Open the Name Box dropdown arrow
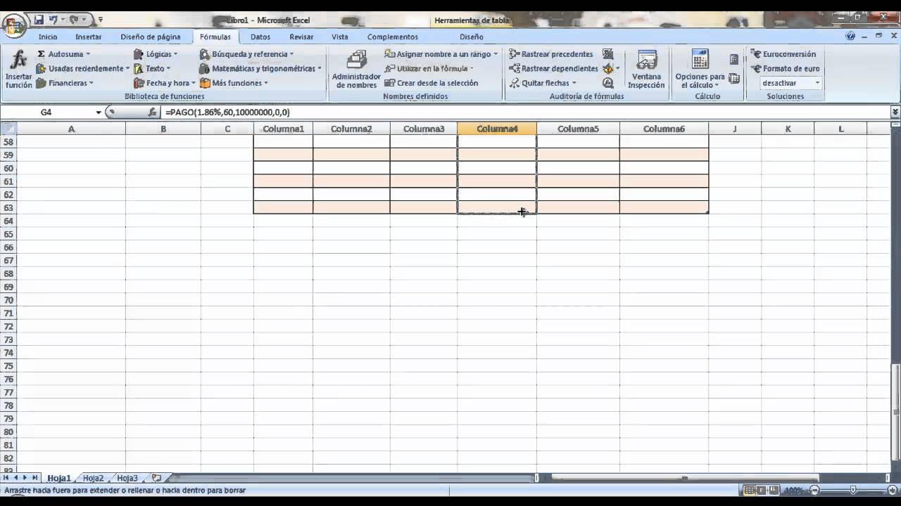Image resolution: width=901 pixels, height=506 pixels. click(99, 112)
